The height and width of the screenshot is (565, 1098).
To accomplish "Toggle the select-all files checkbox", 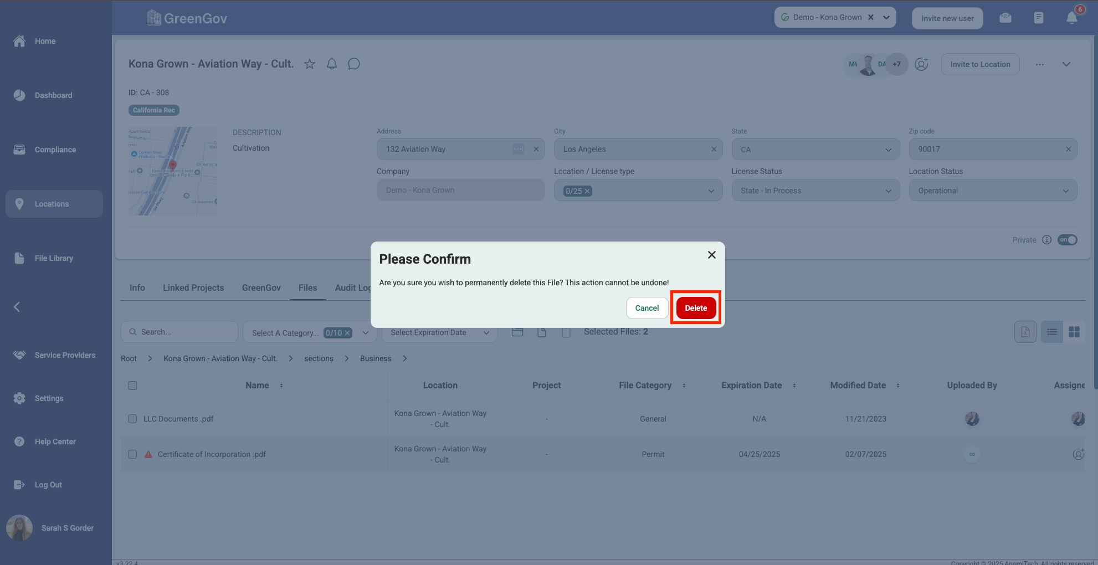I will click(132, 386).
